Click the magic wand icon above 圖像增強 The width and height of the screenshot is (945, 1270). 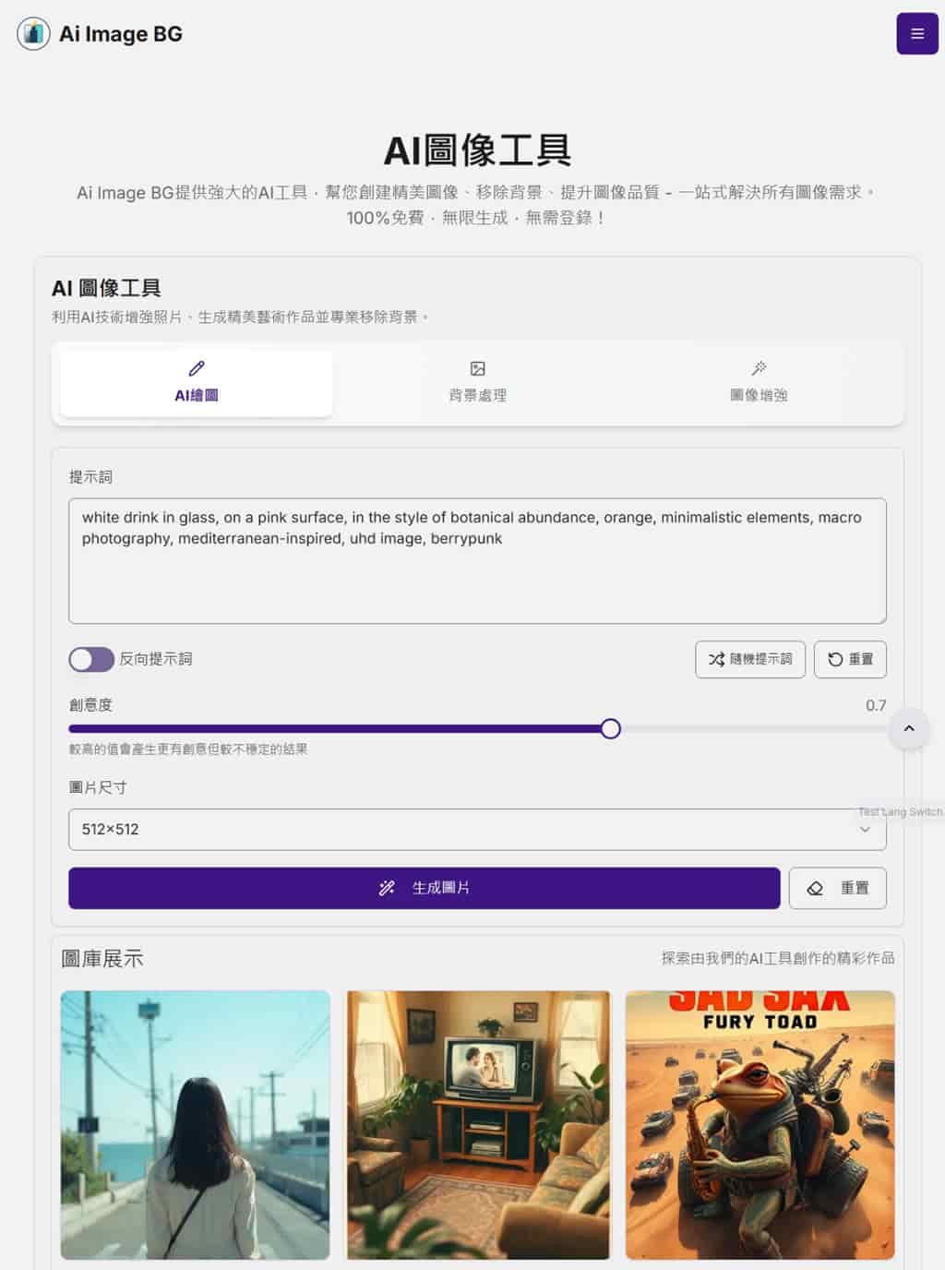coord(759,368)
